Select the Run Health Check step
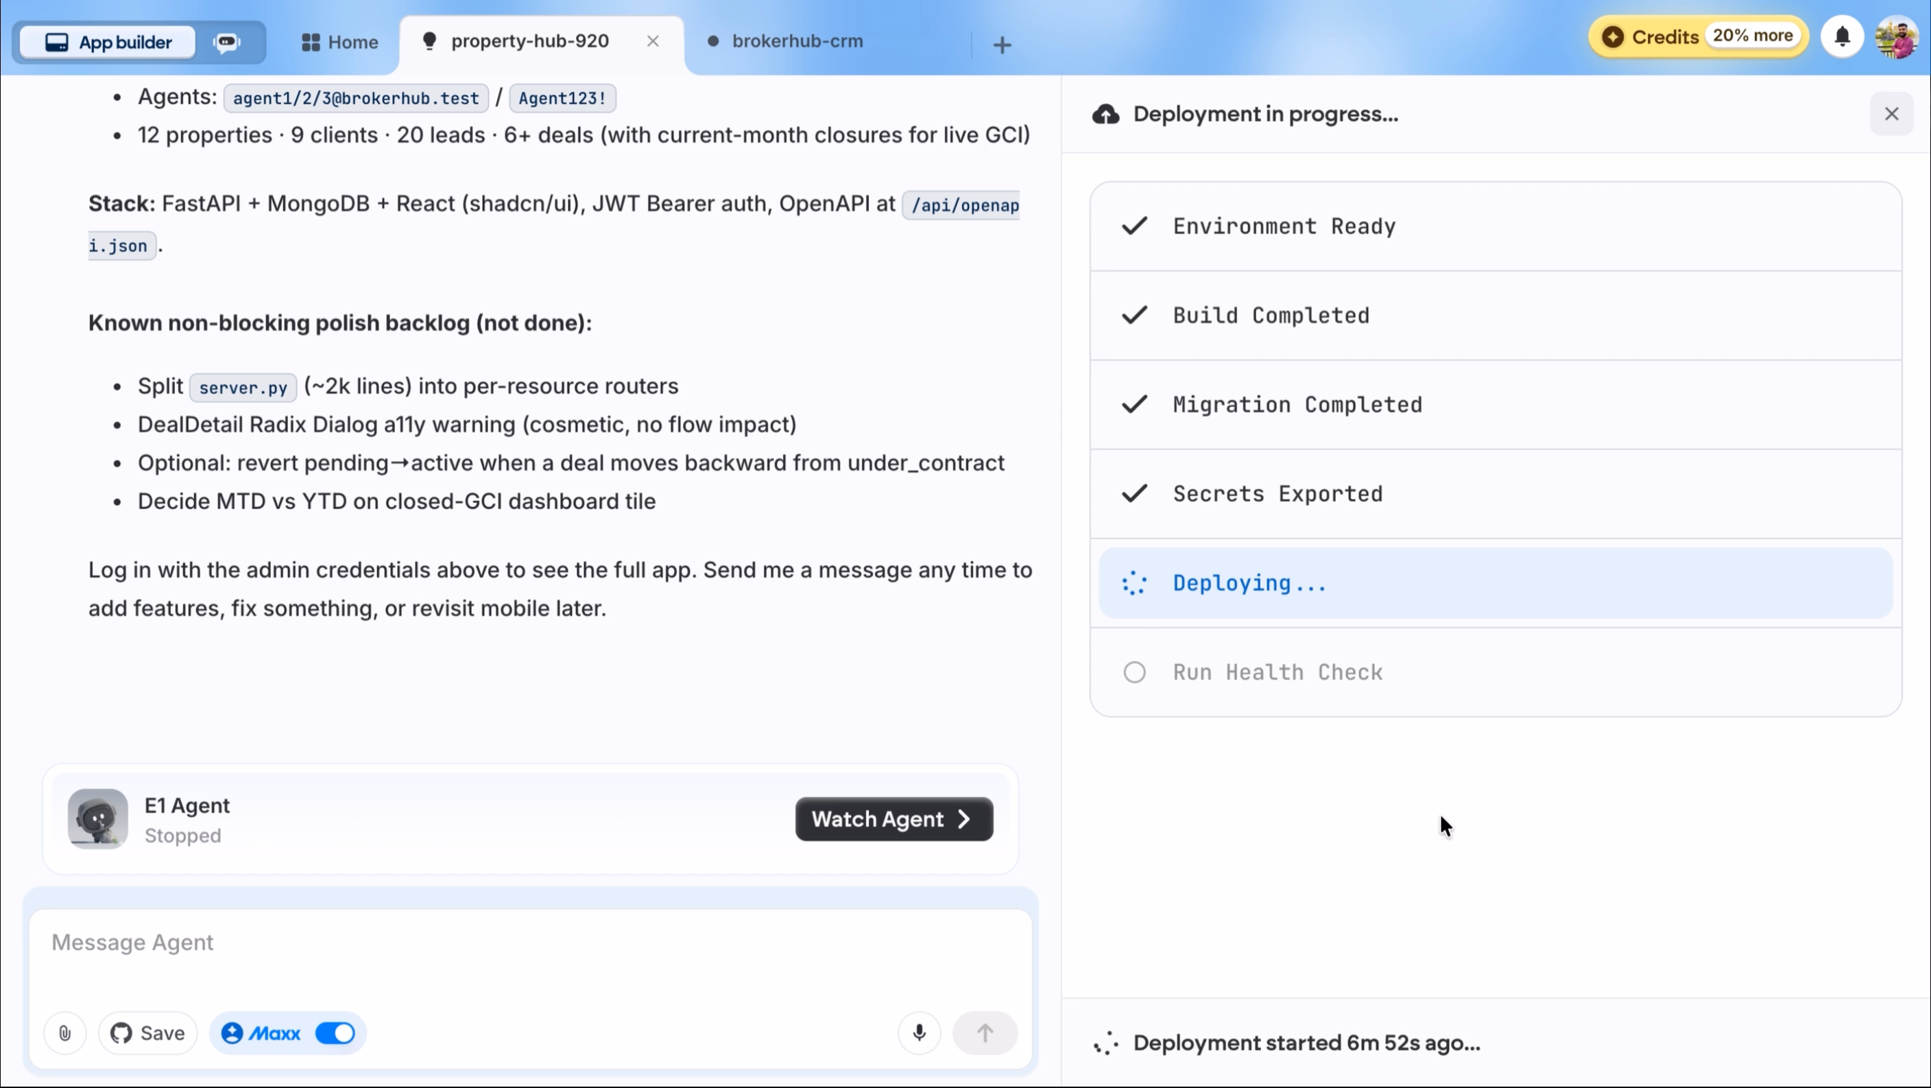The width and height of the screenshot is (1931, 1088). [x=1496, y=672]
